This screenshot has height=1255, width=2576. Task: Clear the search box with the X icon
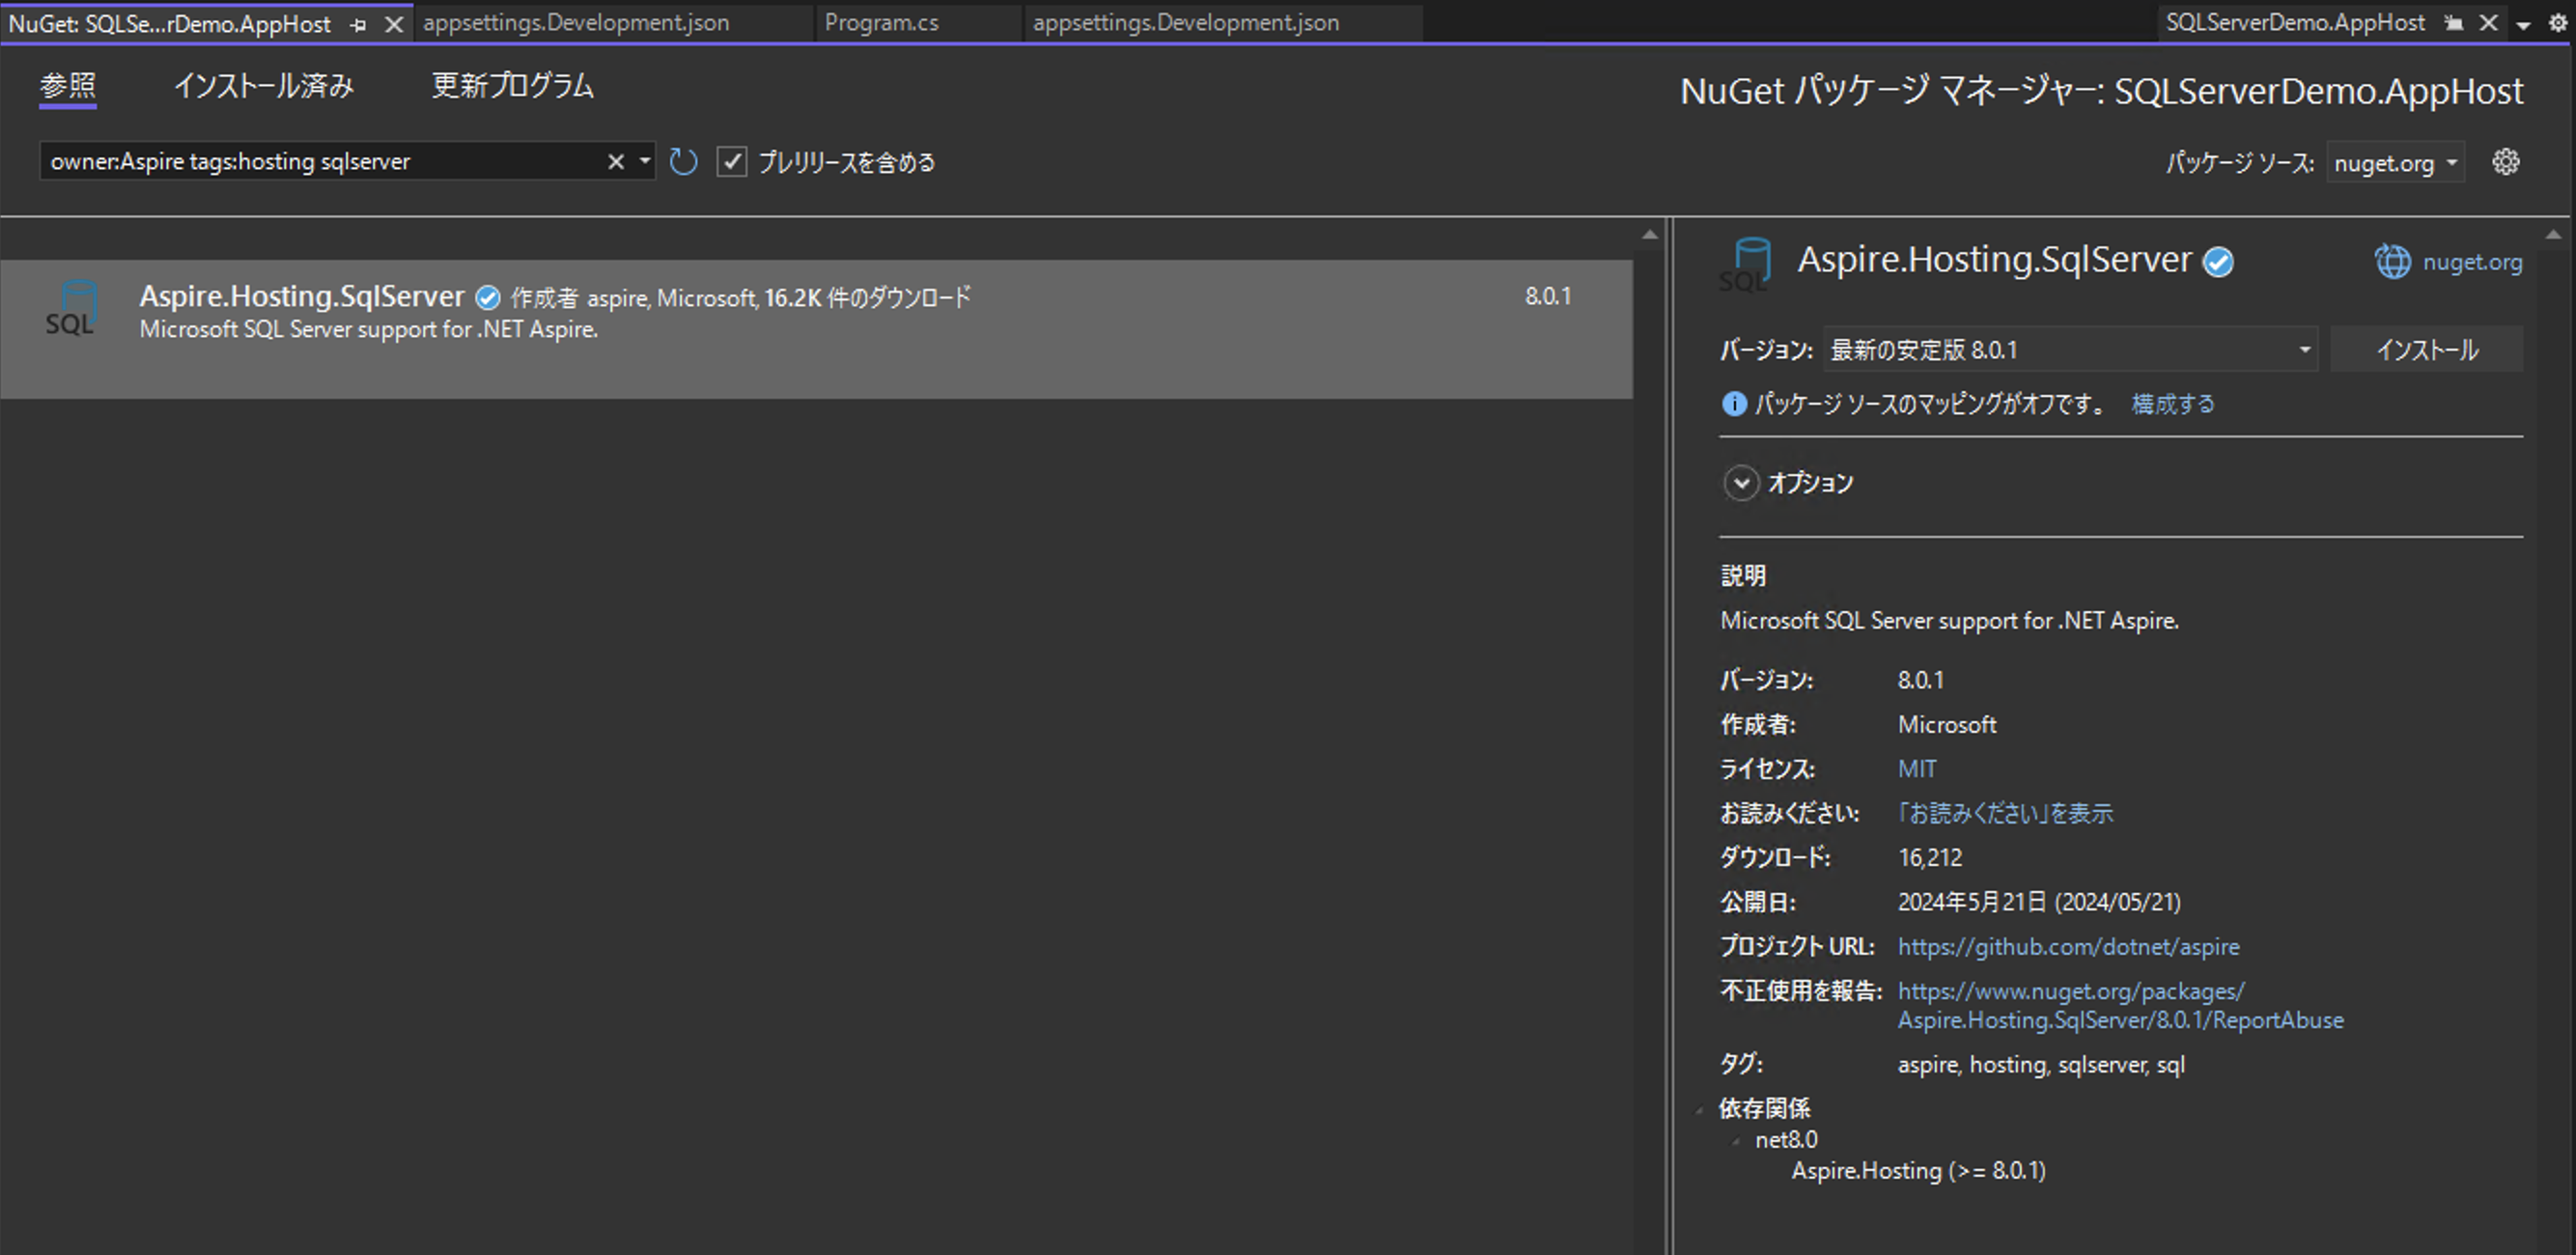pyautogui.click(x=615, y=161)
